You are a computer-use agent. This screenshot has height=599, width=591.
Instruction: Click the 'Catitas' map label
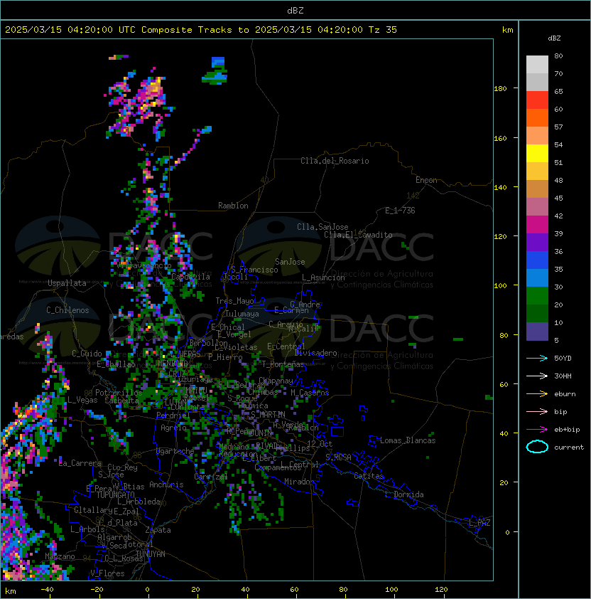click(369, 476)
